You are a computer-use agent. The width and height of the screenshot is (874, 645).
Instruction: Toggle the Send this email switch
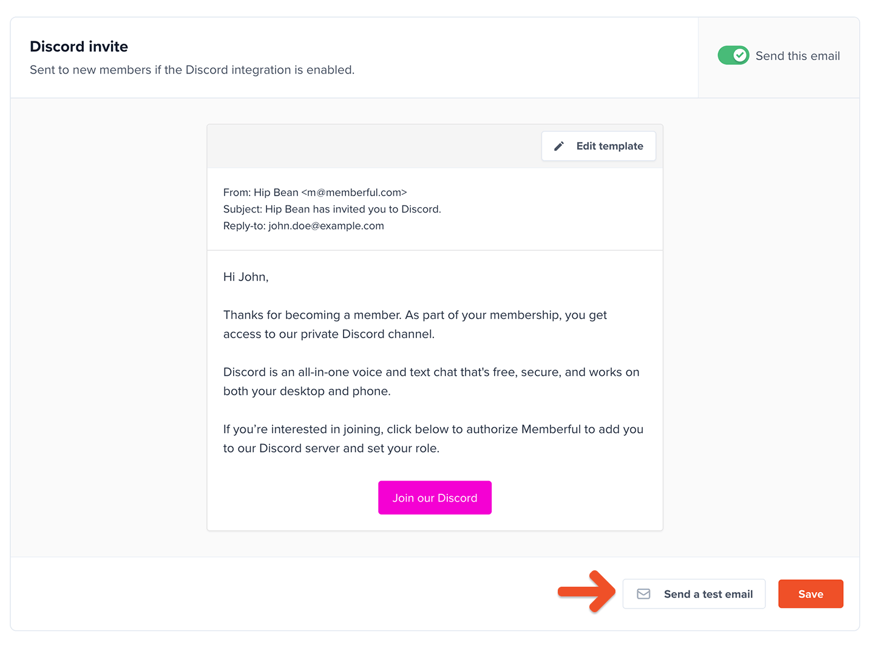733,55
